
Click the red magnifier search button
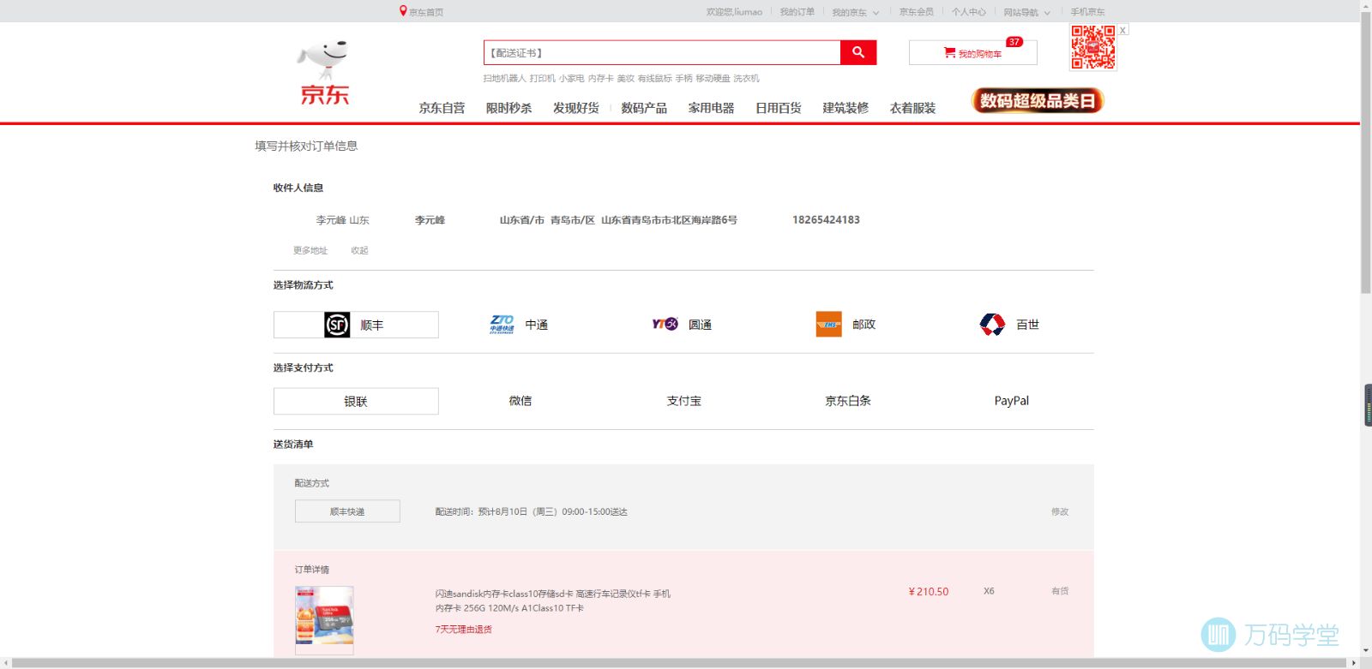pos(858,52)
